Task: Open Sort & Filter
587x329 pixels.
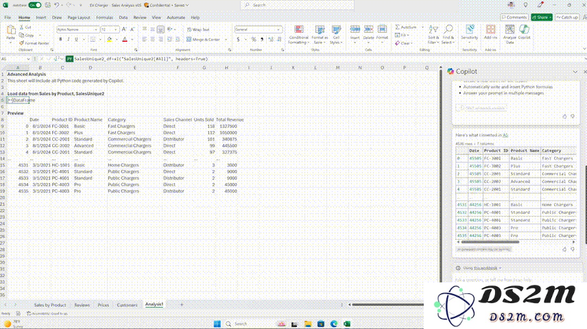Action: click(x=433, y=34)
